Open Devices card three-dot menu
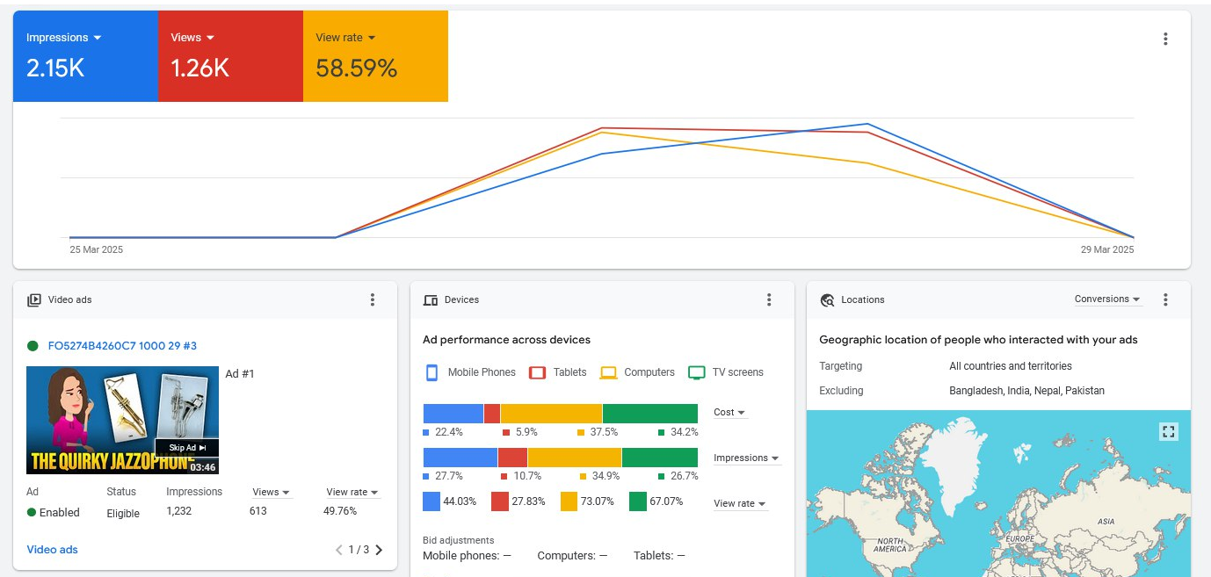 click(769, 299)
